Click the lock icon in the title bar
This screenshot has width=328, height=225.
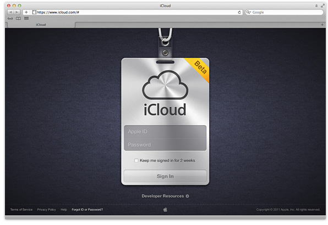point(316,5)
